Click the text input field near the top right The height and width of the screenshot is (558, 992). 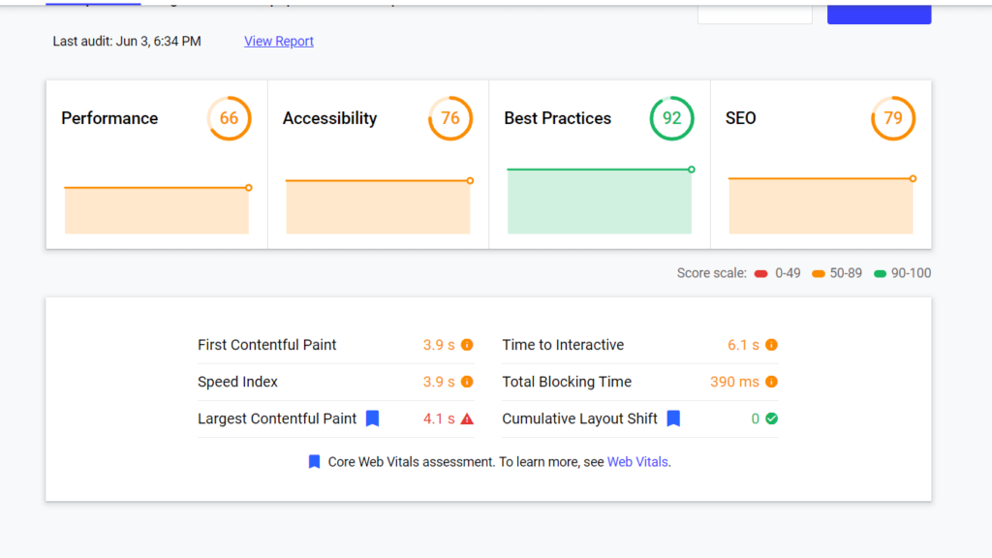pos(754,12)
